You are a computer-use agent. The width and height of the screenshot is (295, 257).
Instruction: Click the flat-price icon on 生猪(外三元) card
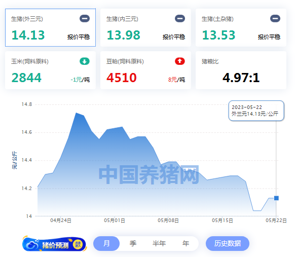pos(85,19)
